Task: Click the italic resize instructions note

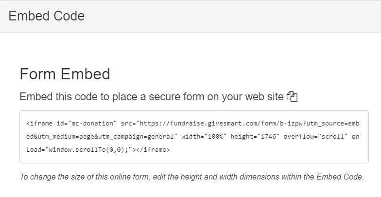Action: tap(191, 177)
